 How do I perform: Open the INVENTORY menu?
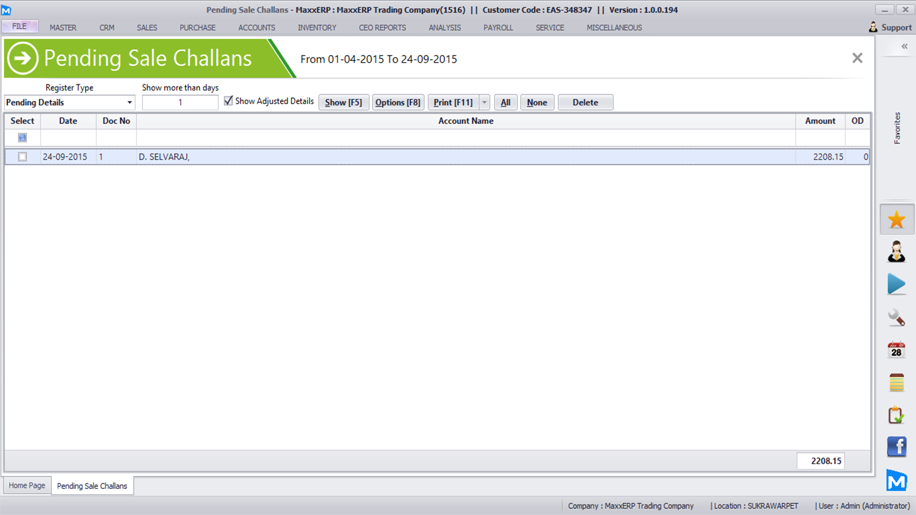(317, 27)
